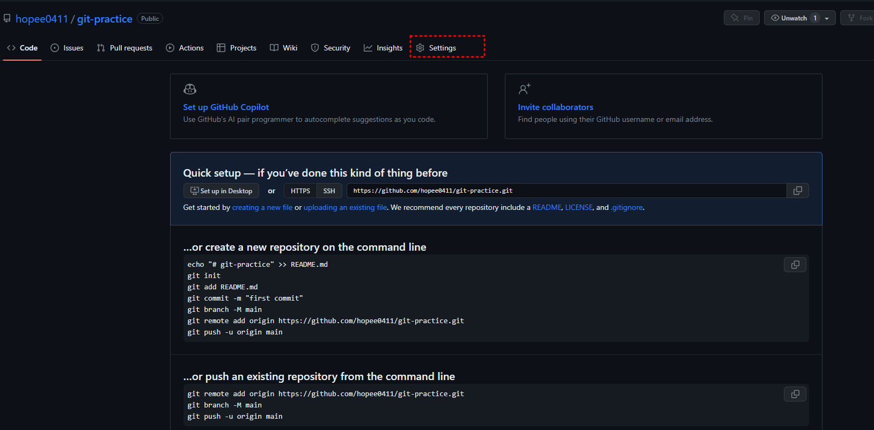Click the watcher count badge showing 1
The image size is (874, 430).
(x=815, y=18)
